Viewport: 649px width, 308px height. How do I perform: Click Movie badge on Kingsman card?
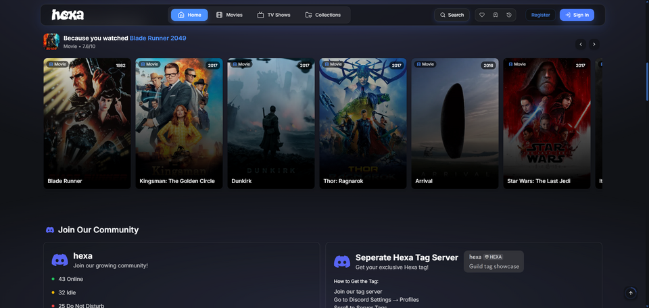[149, 64]
